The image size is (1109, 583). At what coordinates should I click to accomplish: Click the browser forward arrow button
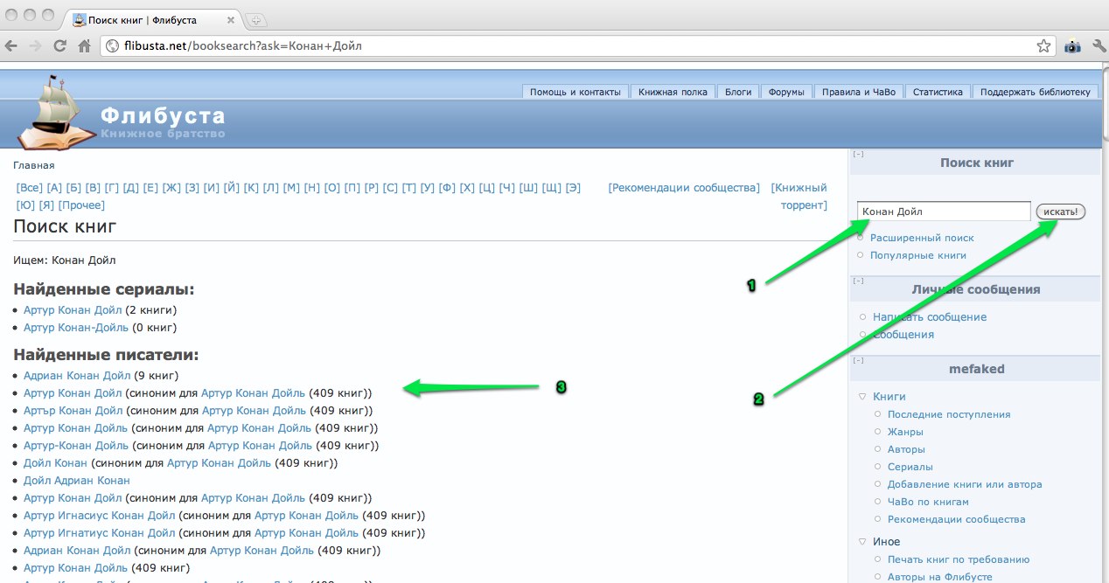coord(35,46)
